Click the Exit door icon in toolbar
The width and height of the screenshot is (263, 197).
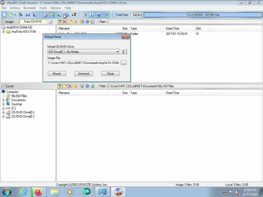(106, 15)
